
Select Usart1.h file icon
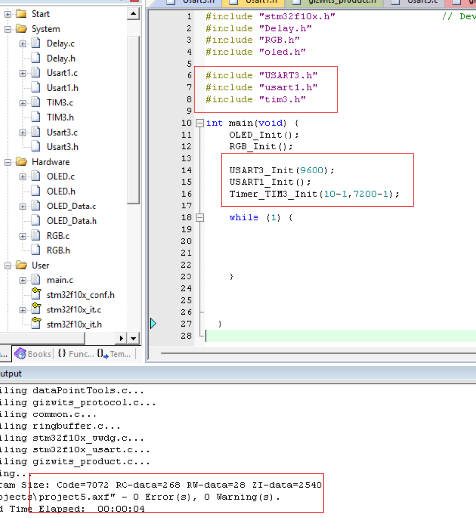36,88
